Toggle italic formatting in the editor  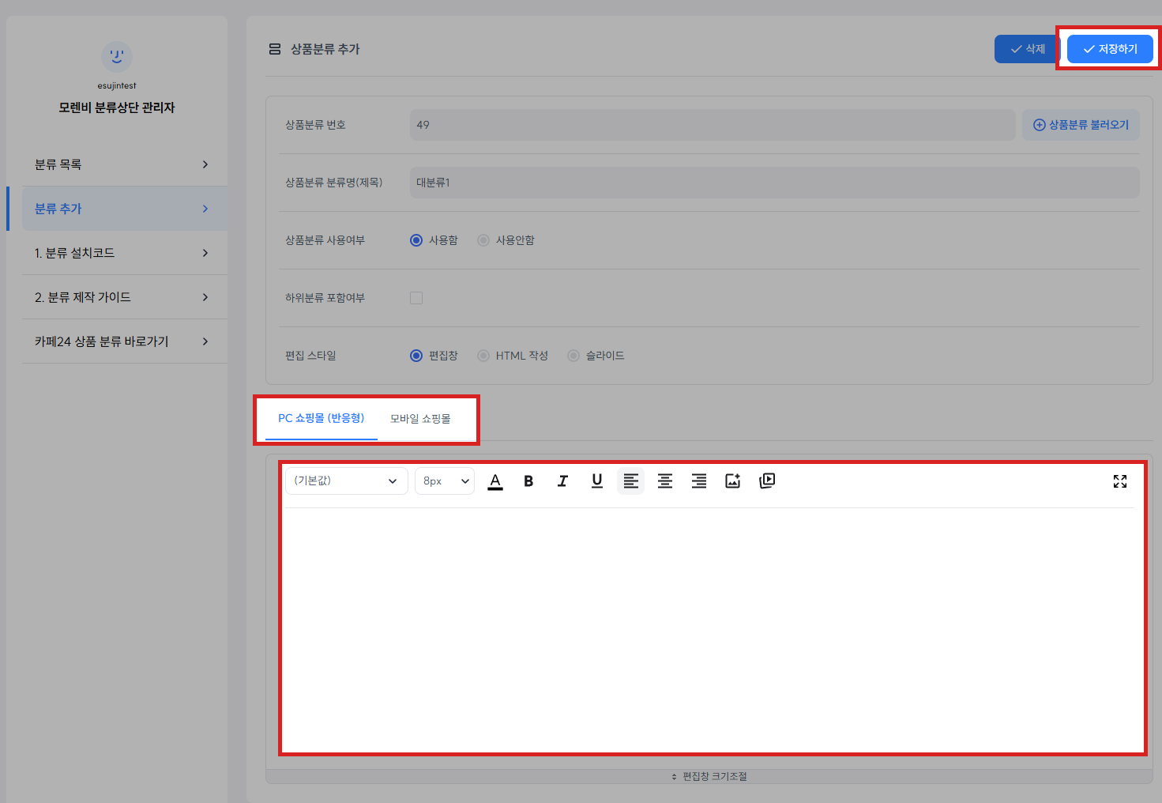[x=562, y=481]
